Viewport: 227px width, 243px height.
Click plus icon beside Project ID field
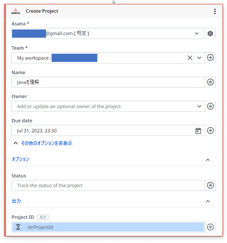point(210,227)
